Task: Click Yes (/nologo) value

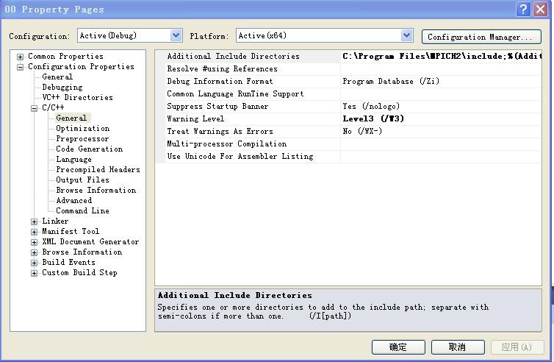Action: 371,106
